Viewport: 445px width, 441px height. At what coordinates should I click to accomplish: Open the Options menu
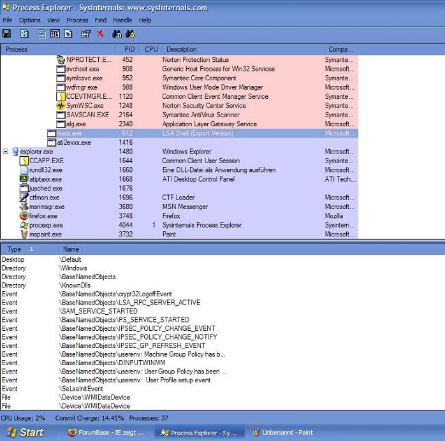point(29,20)
